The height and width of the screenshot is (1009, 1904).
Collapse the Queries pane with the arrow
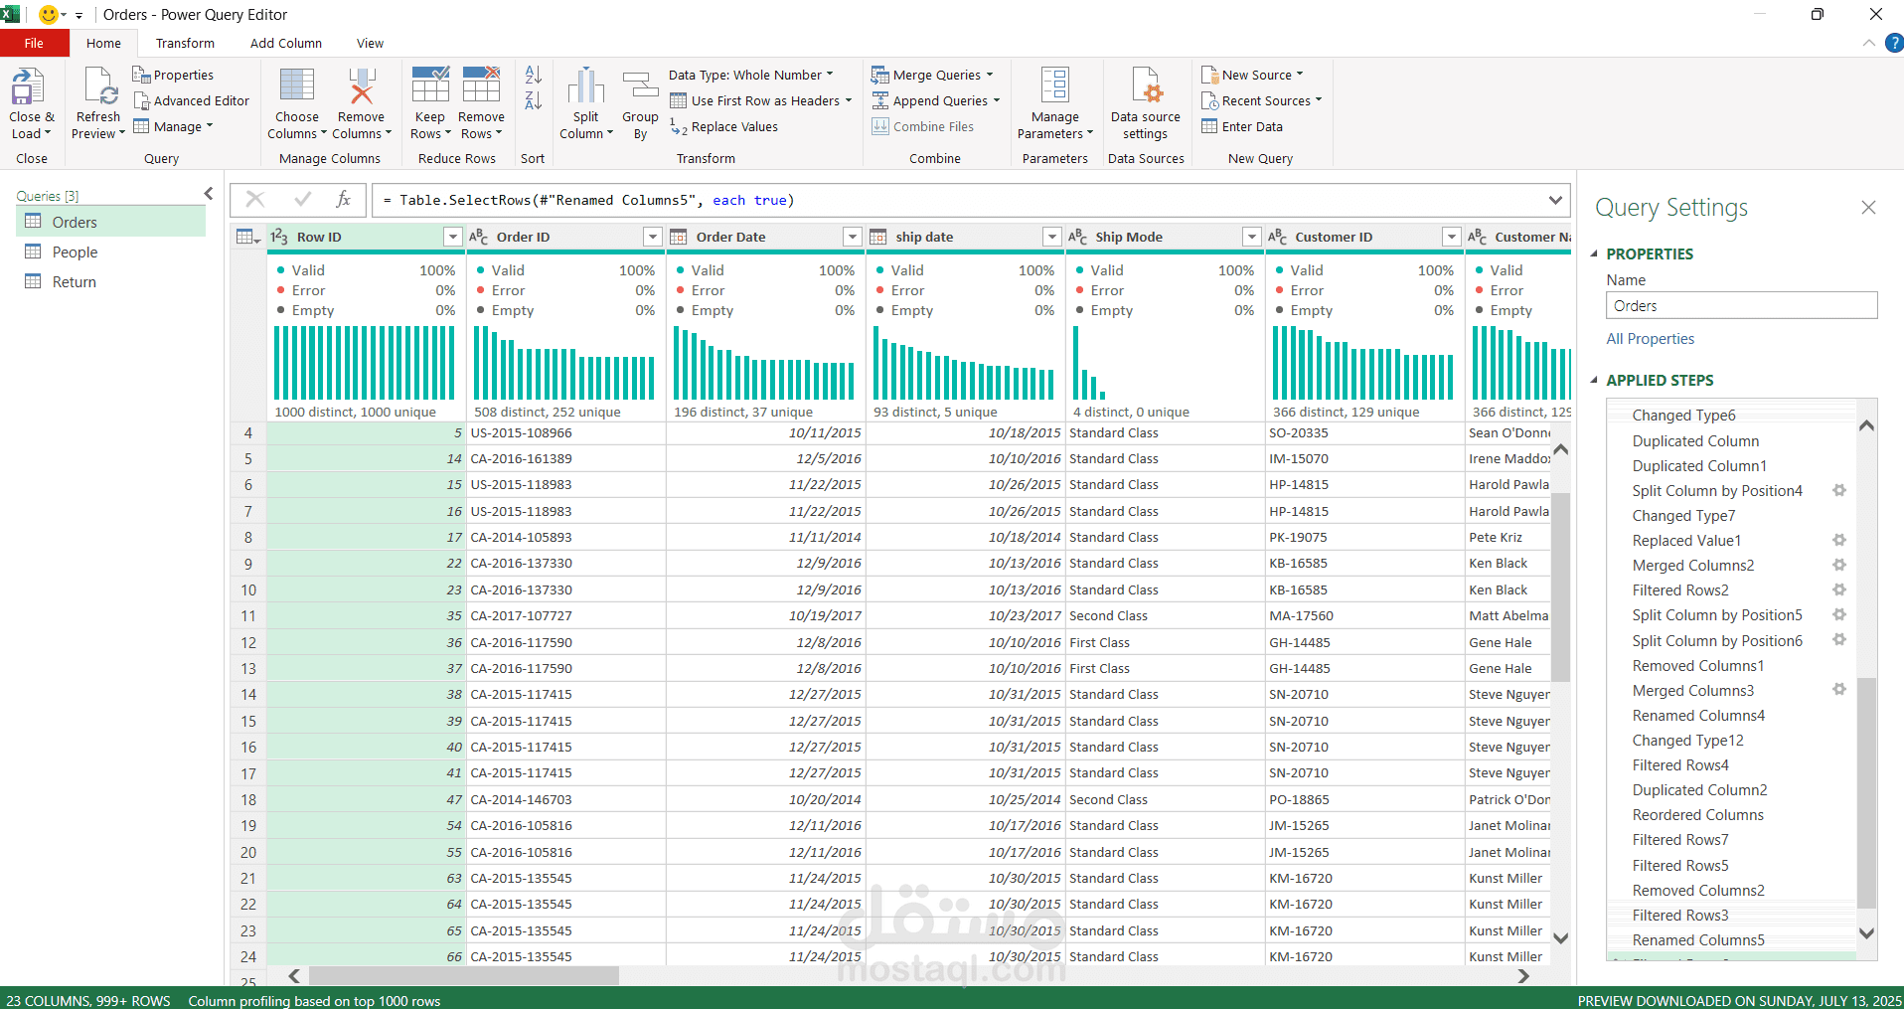coord(208,194)
